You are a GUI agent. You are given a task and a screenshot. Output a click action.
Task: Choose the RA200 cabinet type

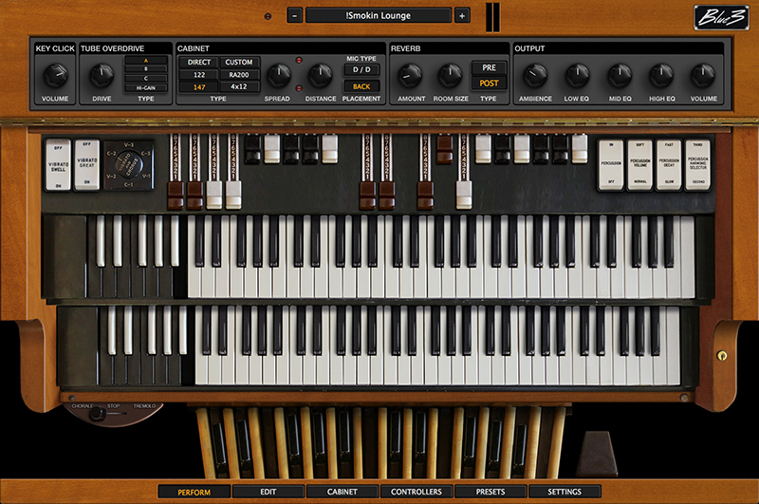238,74
